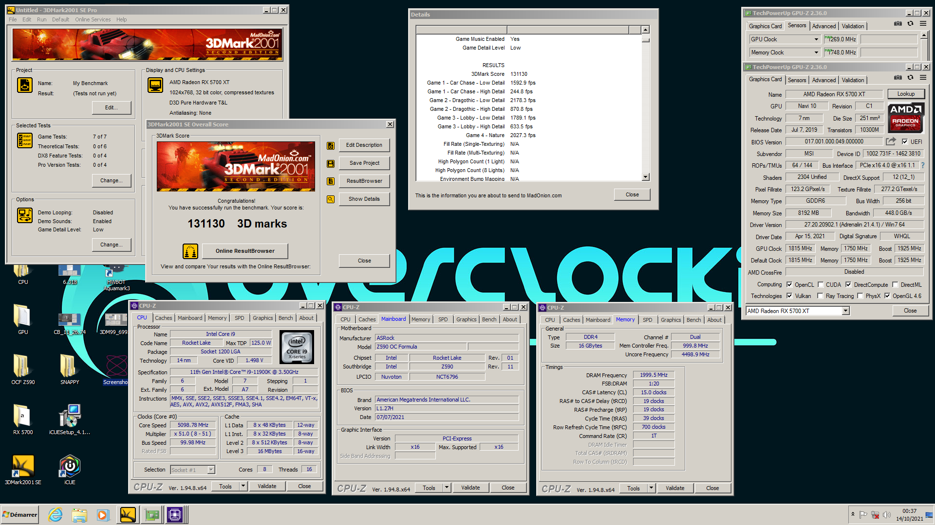Toggle the DirectCompute checkbox
The width and height of the screenshot is (935, 525).
coord(848,285)
